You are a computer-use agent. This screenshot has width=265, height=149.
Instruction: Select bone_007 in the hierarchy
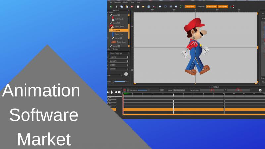click(x=118, y=38)
